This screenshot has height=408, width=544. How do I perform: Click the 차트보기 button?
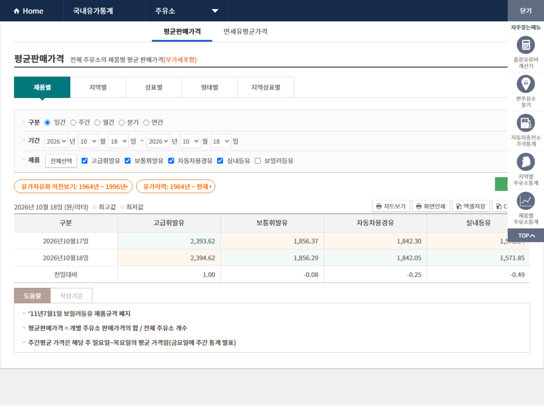point(391,207)
